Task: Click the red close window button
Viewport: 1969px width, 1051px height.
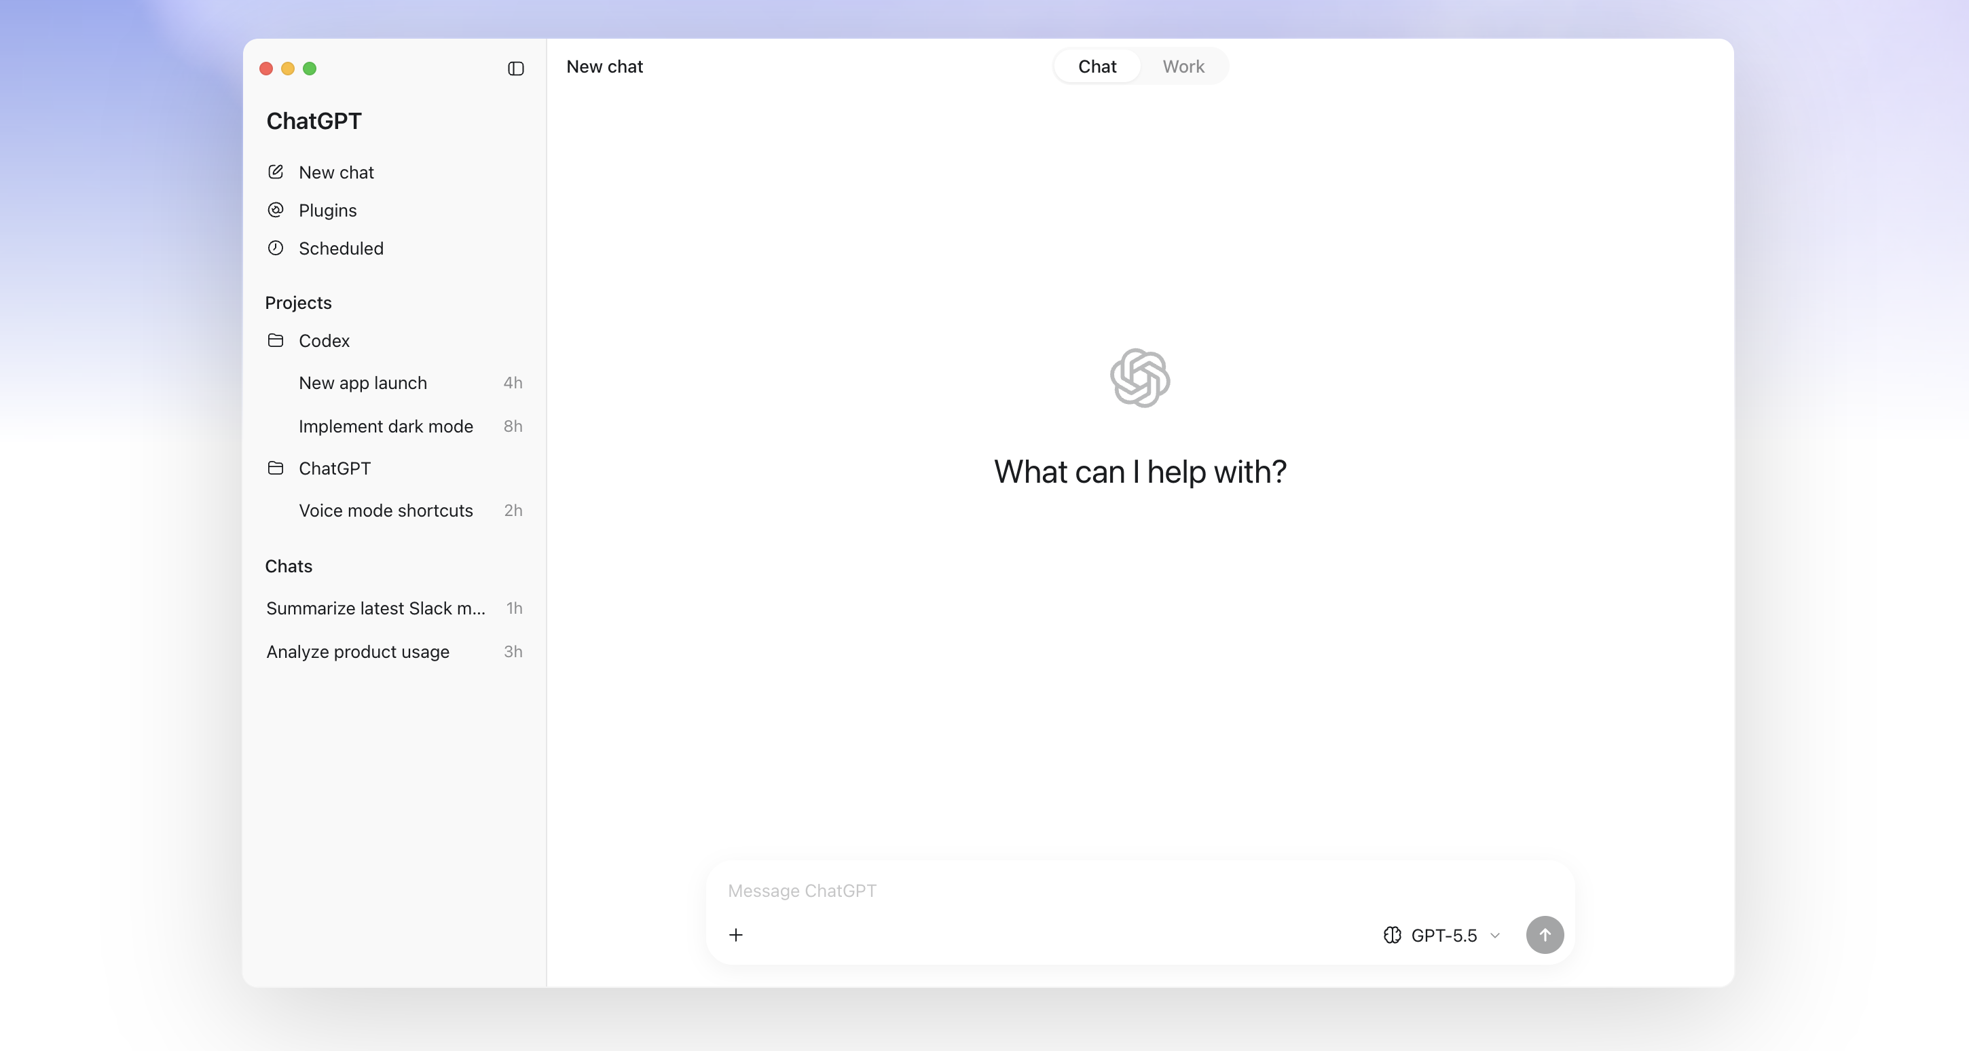Action: click(266, 69)
